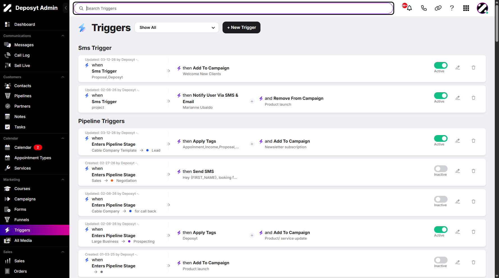The height and width of the screenshot is (278, 499).
Task: Open the user profile avatar
Action: point(482,8)
